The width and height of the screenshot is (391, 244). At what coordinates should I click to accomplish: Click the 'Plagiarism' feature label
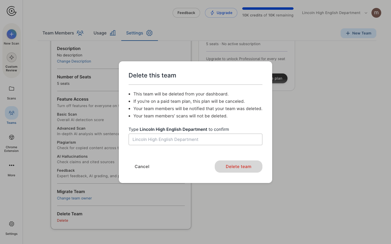point(66,142)
